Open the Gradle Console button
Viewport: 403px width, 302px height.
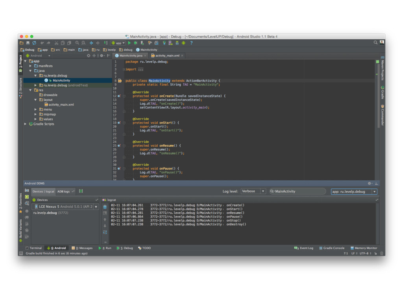pos(331,248)
